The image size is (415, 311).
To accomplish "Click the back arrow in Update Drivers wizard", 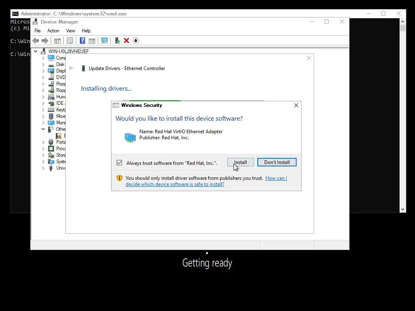I will (x=71, y=68).
